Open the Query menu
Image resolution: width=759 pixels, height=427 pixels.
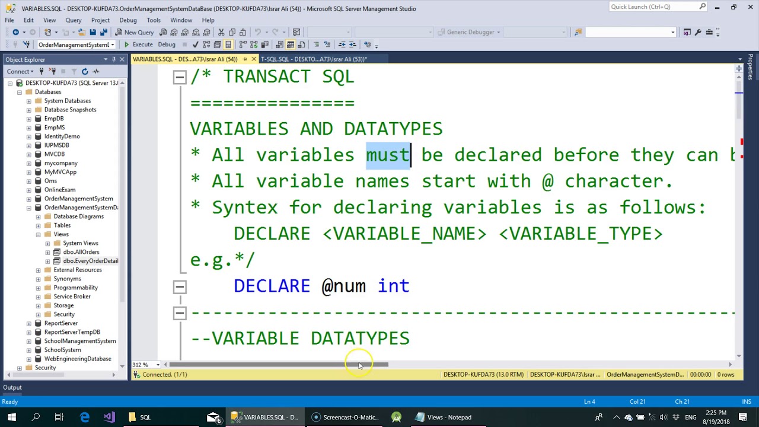tap(74, 20)
